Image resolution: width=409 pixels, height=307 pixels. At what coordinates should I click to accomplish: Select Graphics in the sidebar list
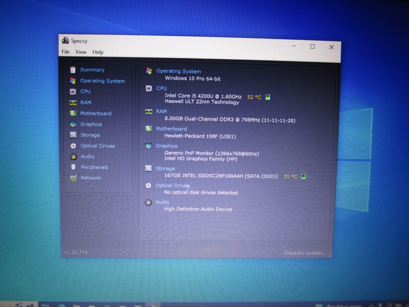click(x=91, y=124)
